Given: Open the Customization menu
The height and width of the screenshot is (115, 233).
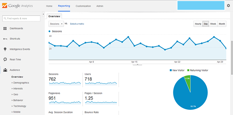Looking at the screenshot, I should click(x=83, y=6).
